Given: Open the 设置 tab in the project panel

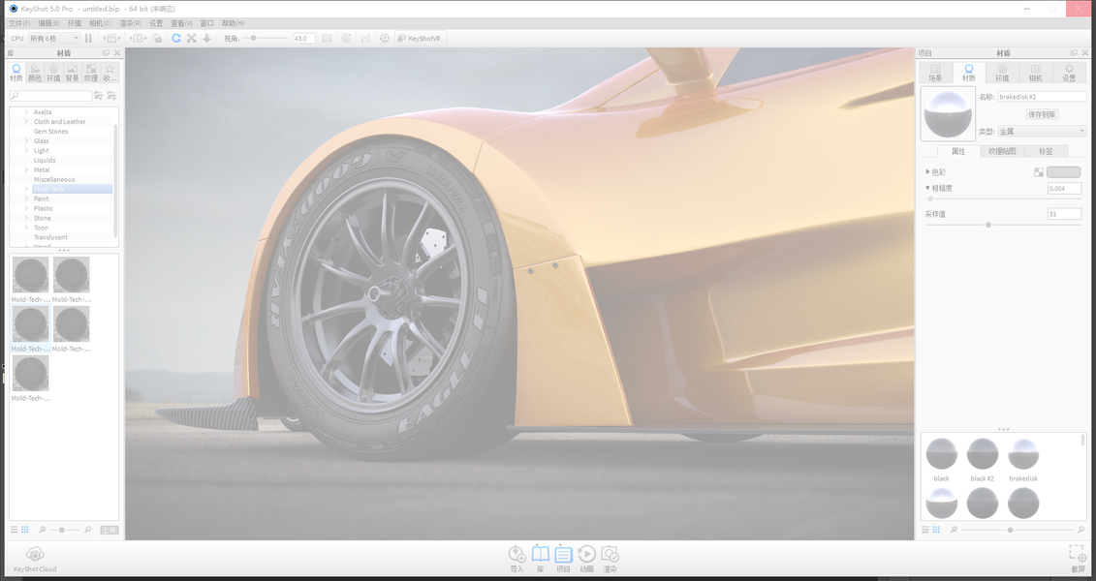Looking at the screenshot, I should [x=1069, y=73].
